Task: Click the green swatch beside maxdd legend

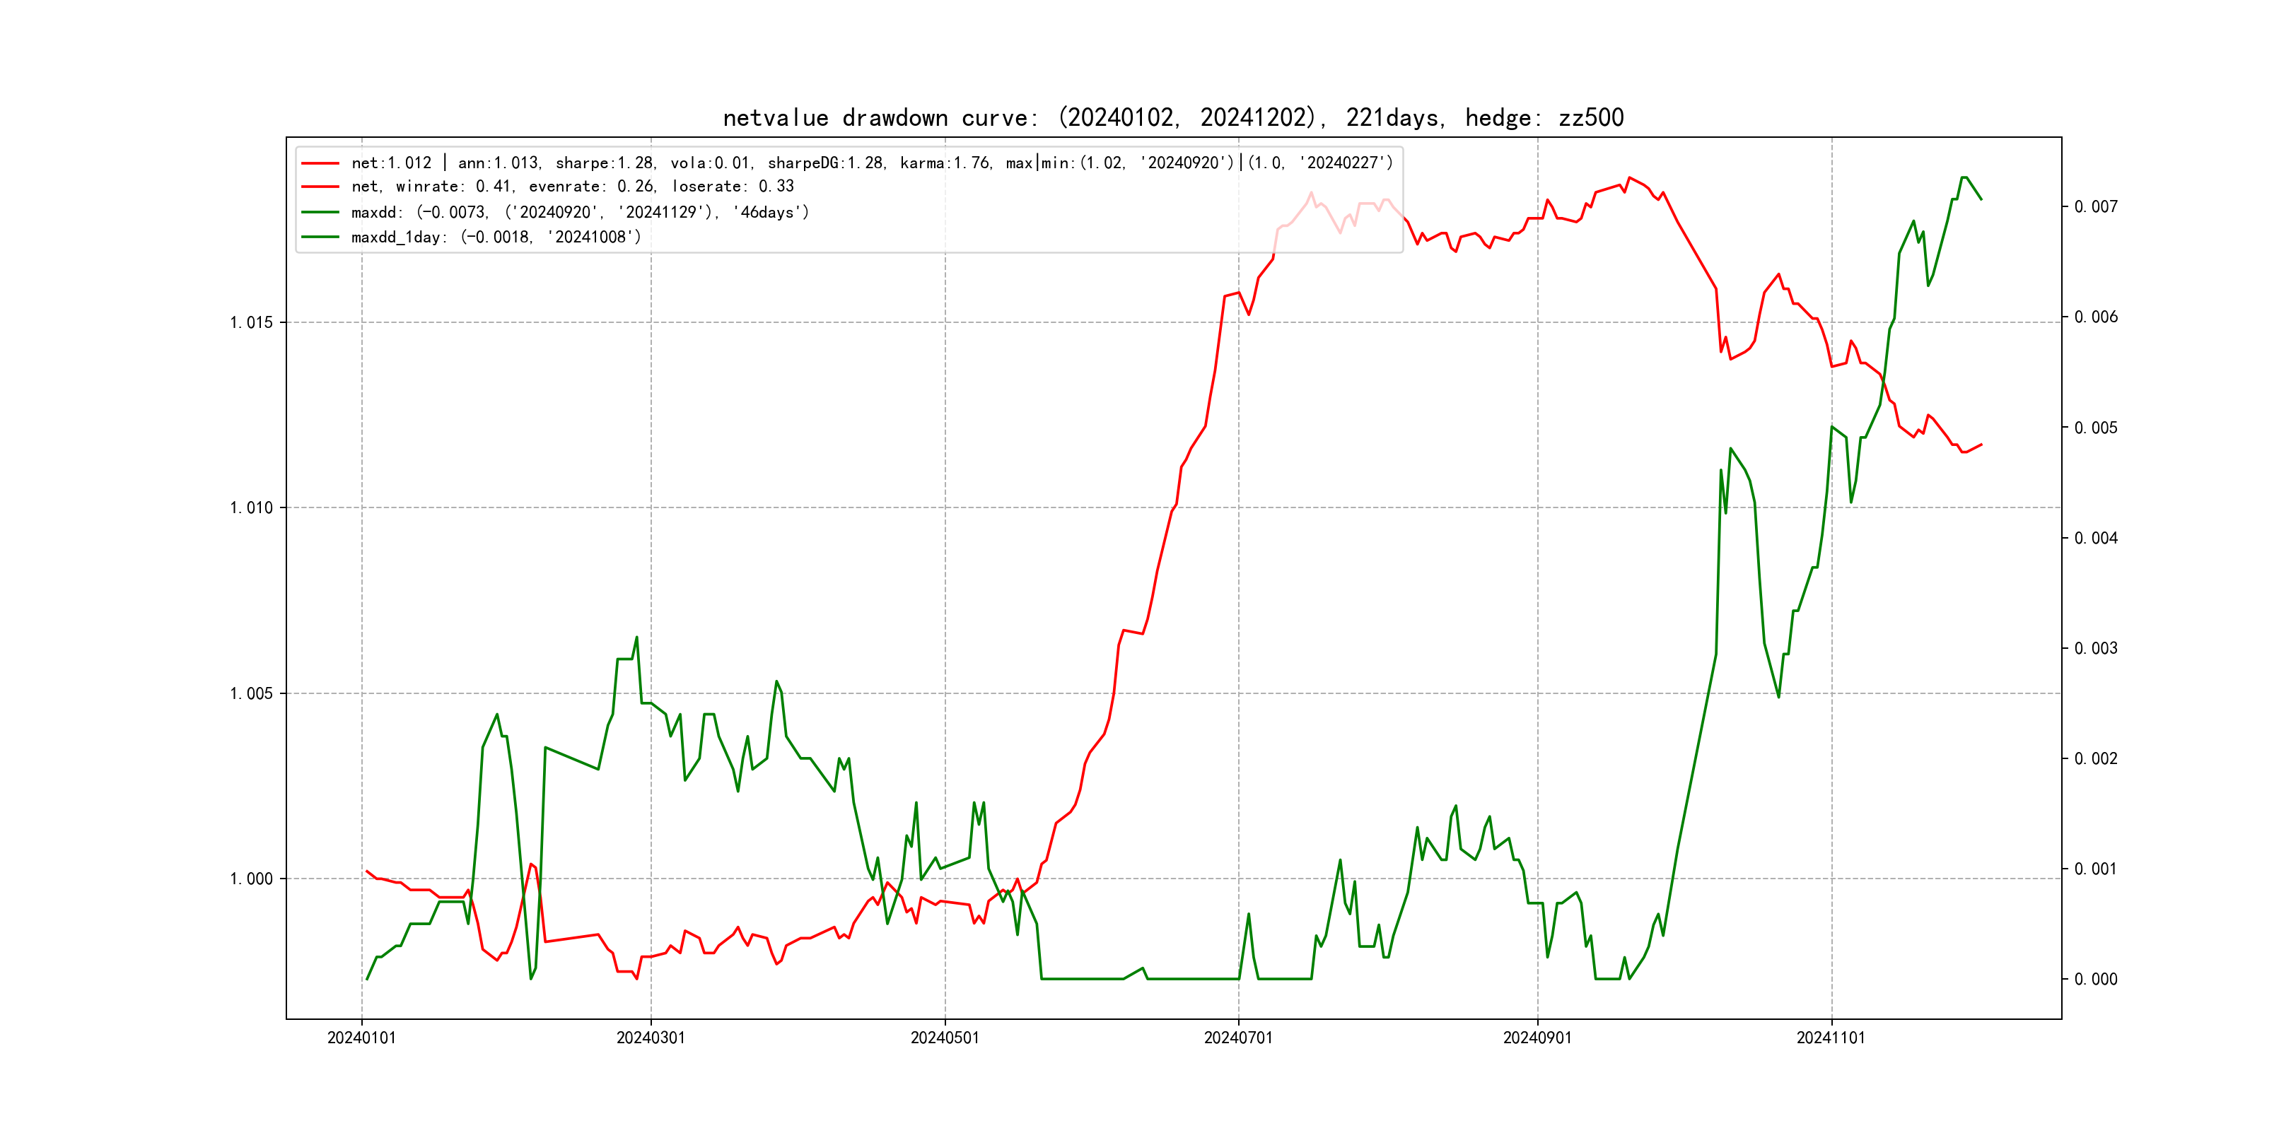Action: [320, 213]
